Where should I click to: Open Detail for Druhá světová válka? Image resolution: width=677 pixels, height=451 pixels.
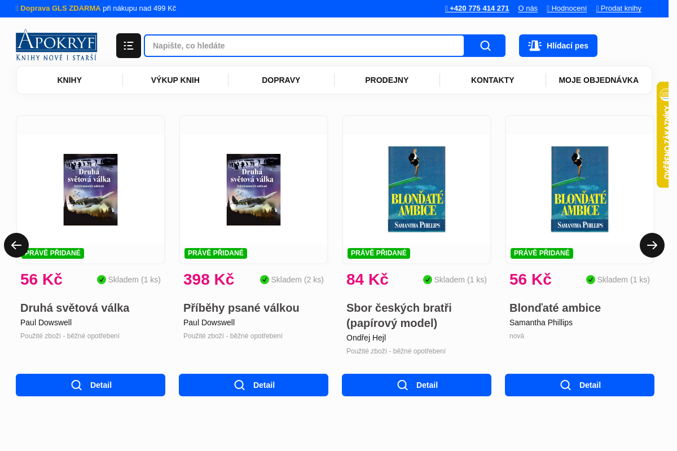(x=90, y=385)
